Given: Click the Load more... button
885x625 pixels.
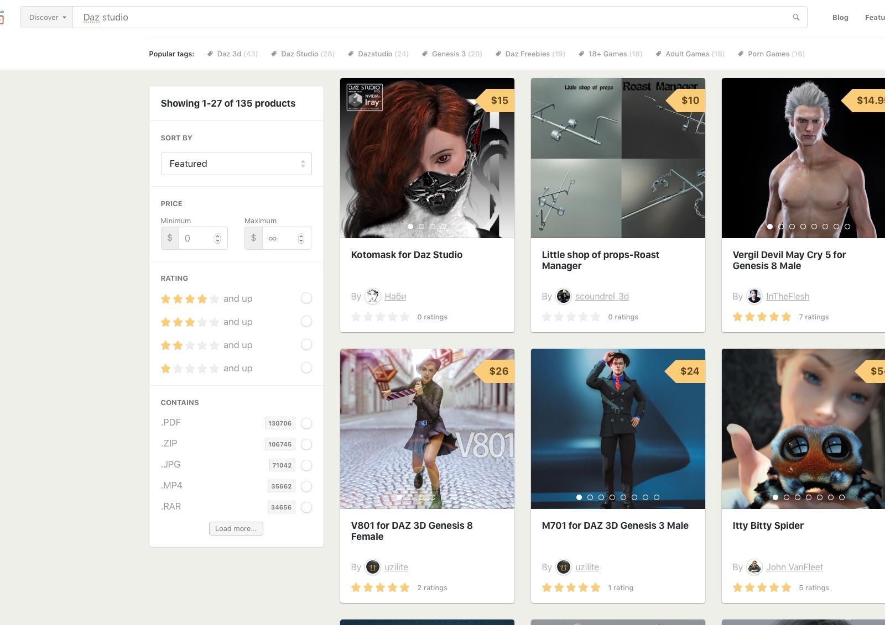Looking at the screenshot, I should [x=236, y=528].
